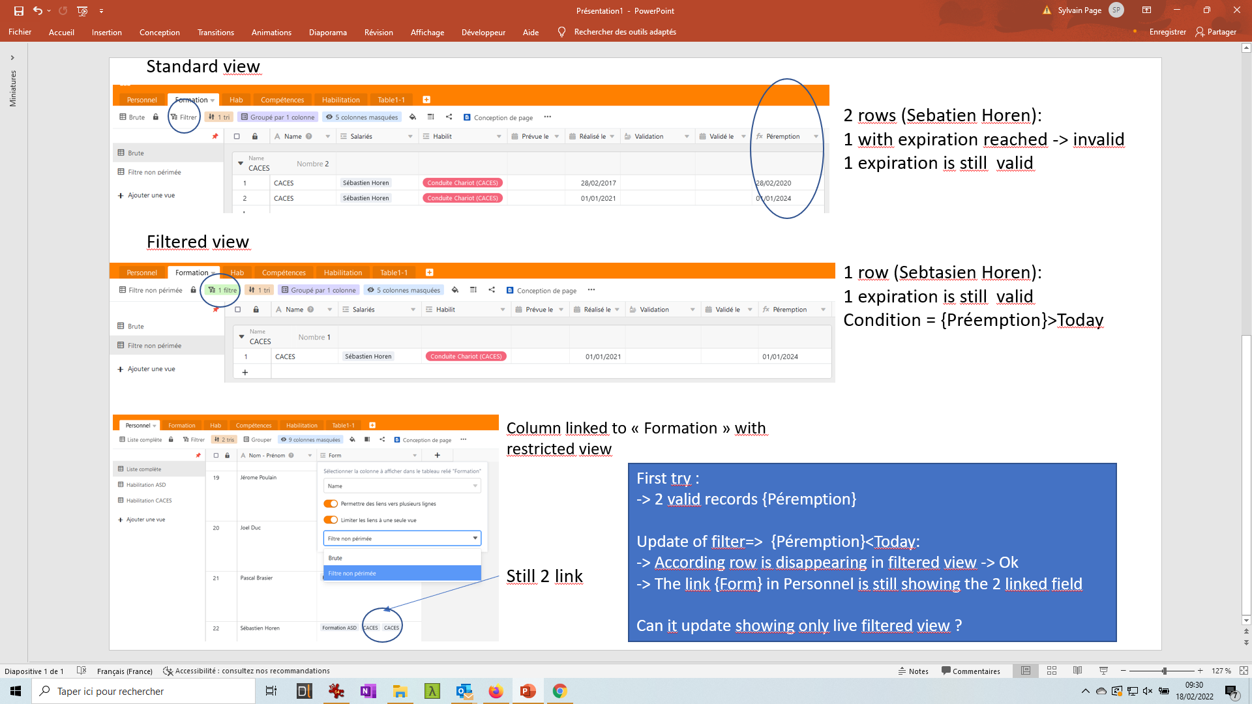Click the muted volume tray icon
The height and width of the screenshot is (704, 1252).
(1148, 691)
